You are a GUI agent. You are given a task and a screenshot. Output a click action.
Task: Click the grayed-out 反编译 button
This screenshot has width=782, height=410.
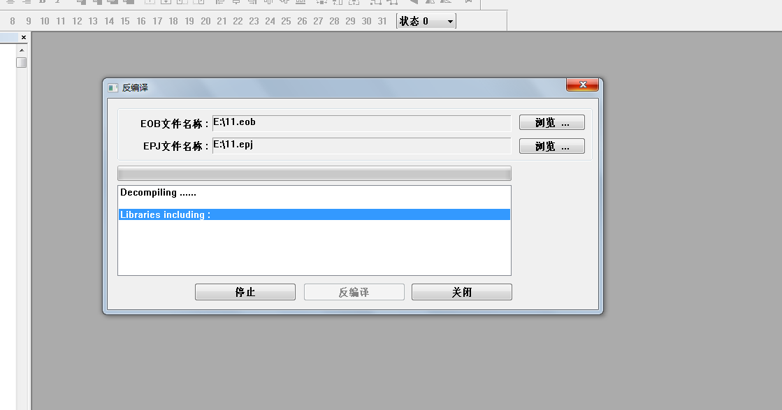pyautogui.click(x=354, y=292)
